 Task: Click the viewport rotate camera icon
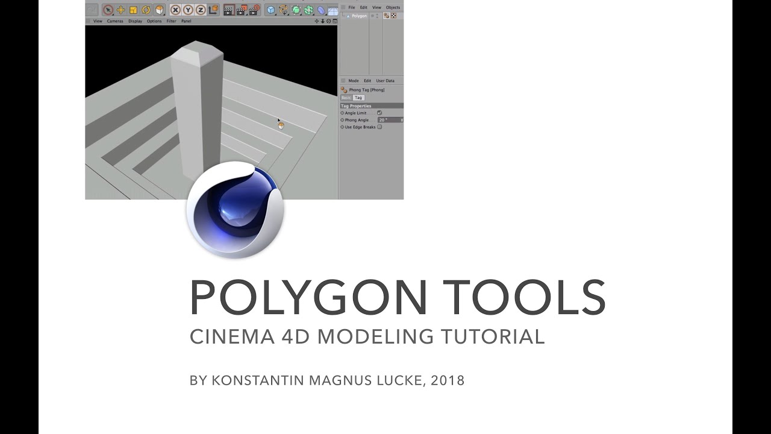[328, 21]
